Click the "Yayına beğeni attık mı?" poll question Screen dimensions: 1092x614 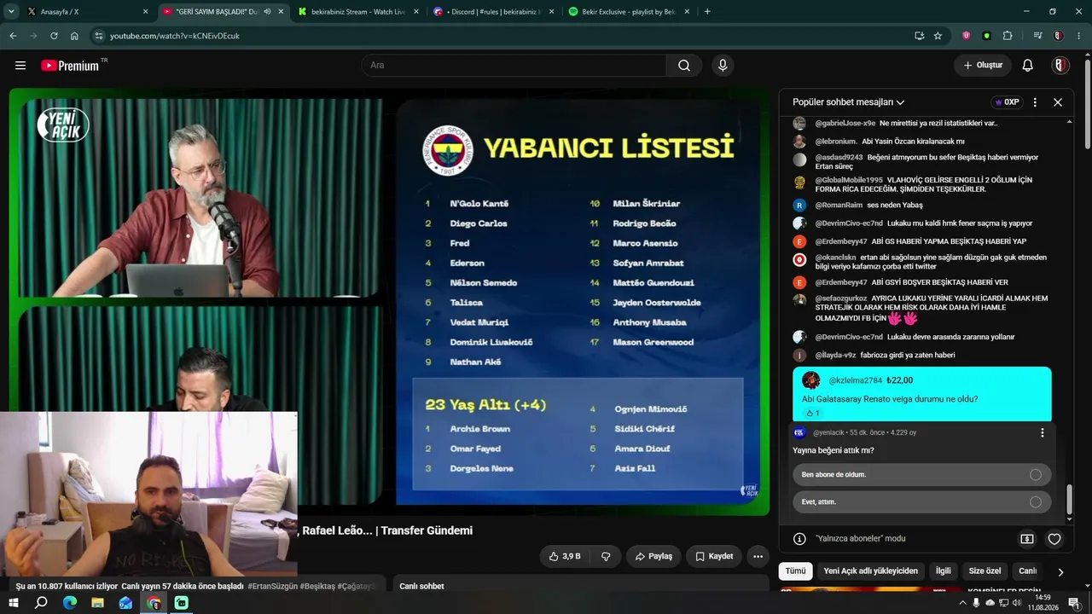[834, 450]
